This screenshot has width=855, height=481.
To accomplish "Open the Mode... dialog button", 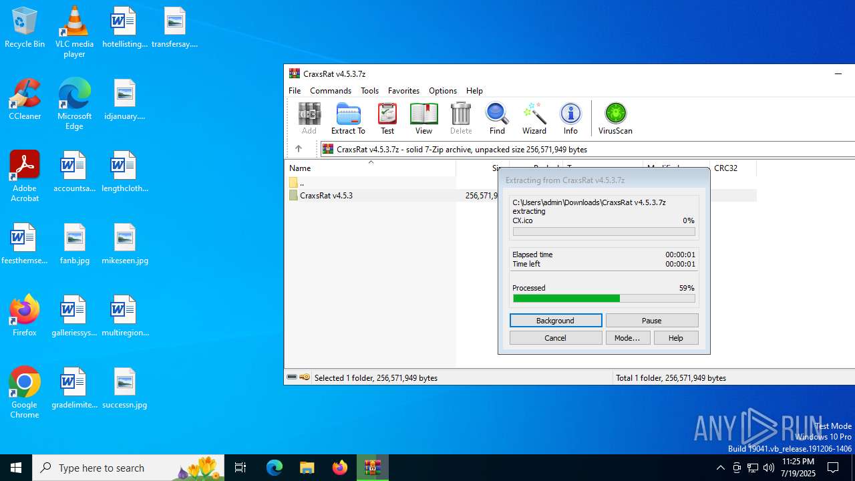I will (x=627, y=338).
